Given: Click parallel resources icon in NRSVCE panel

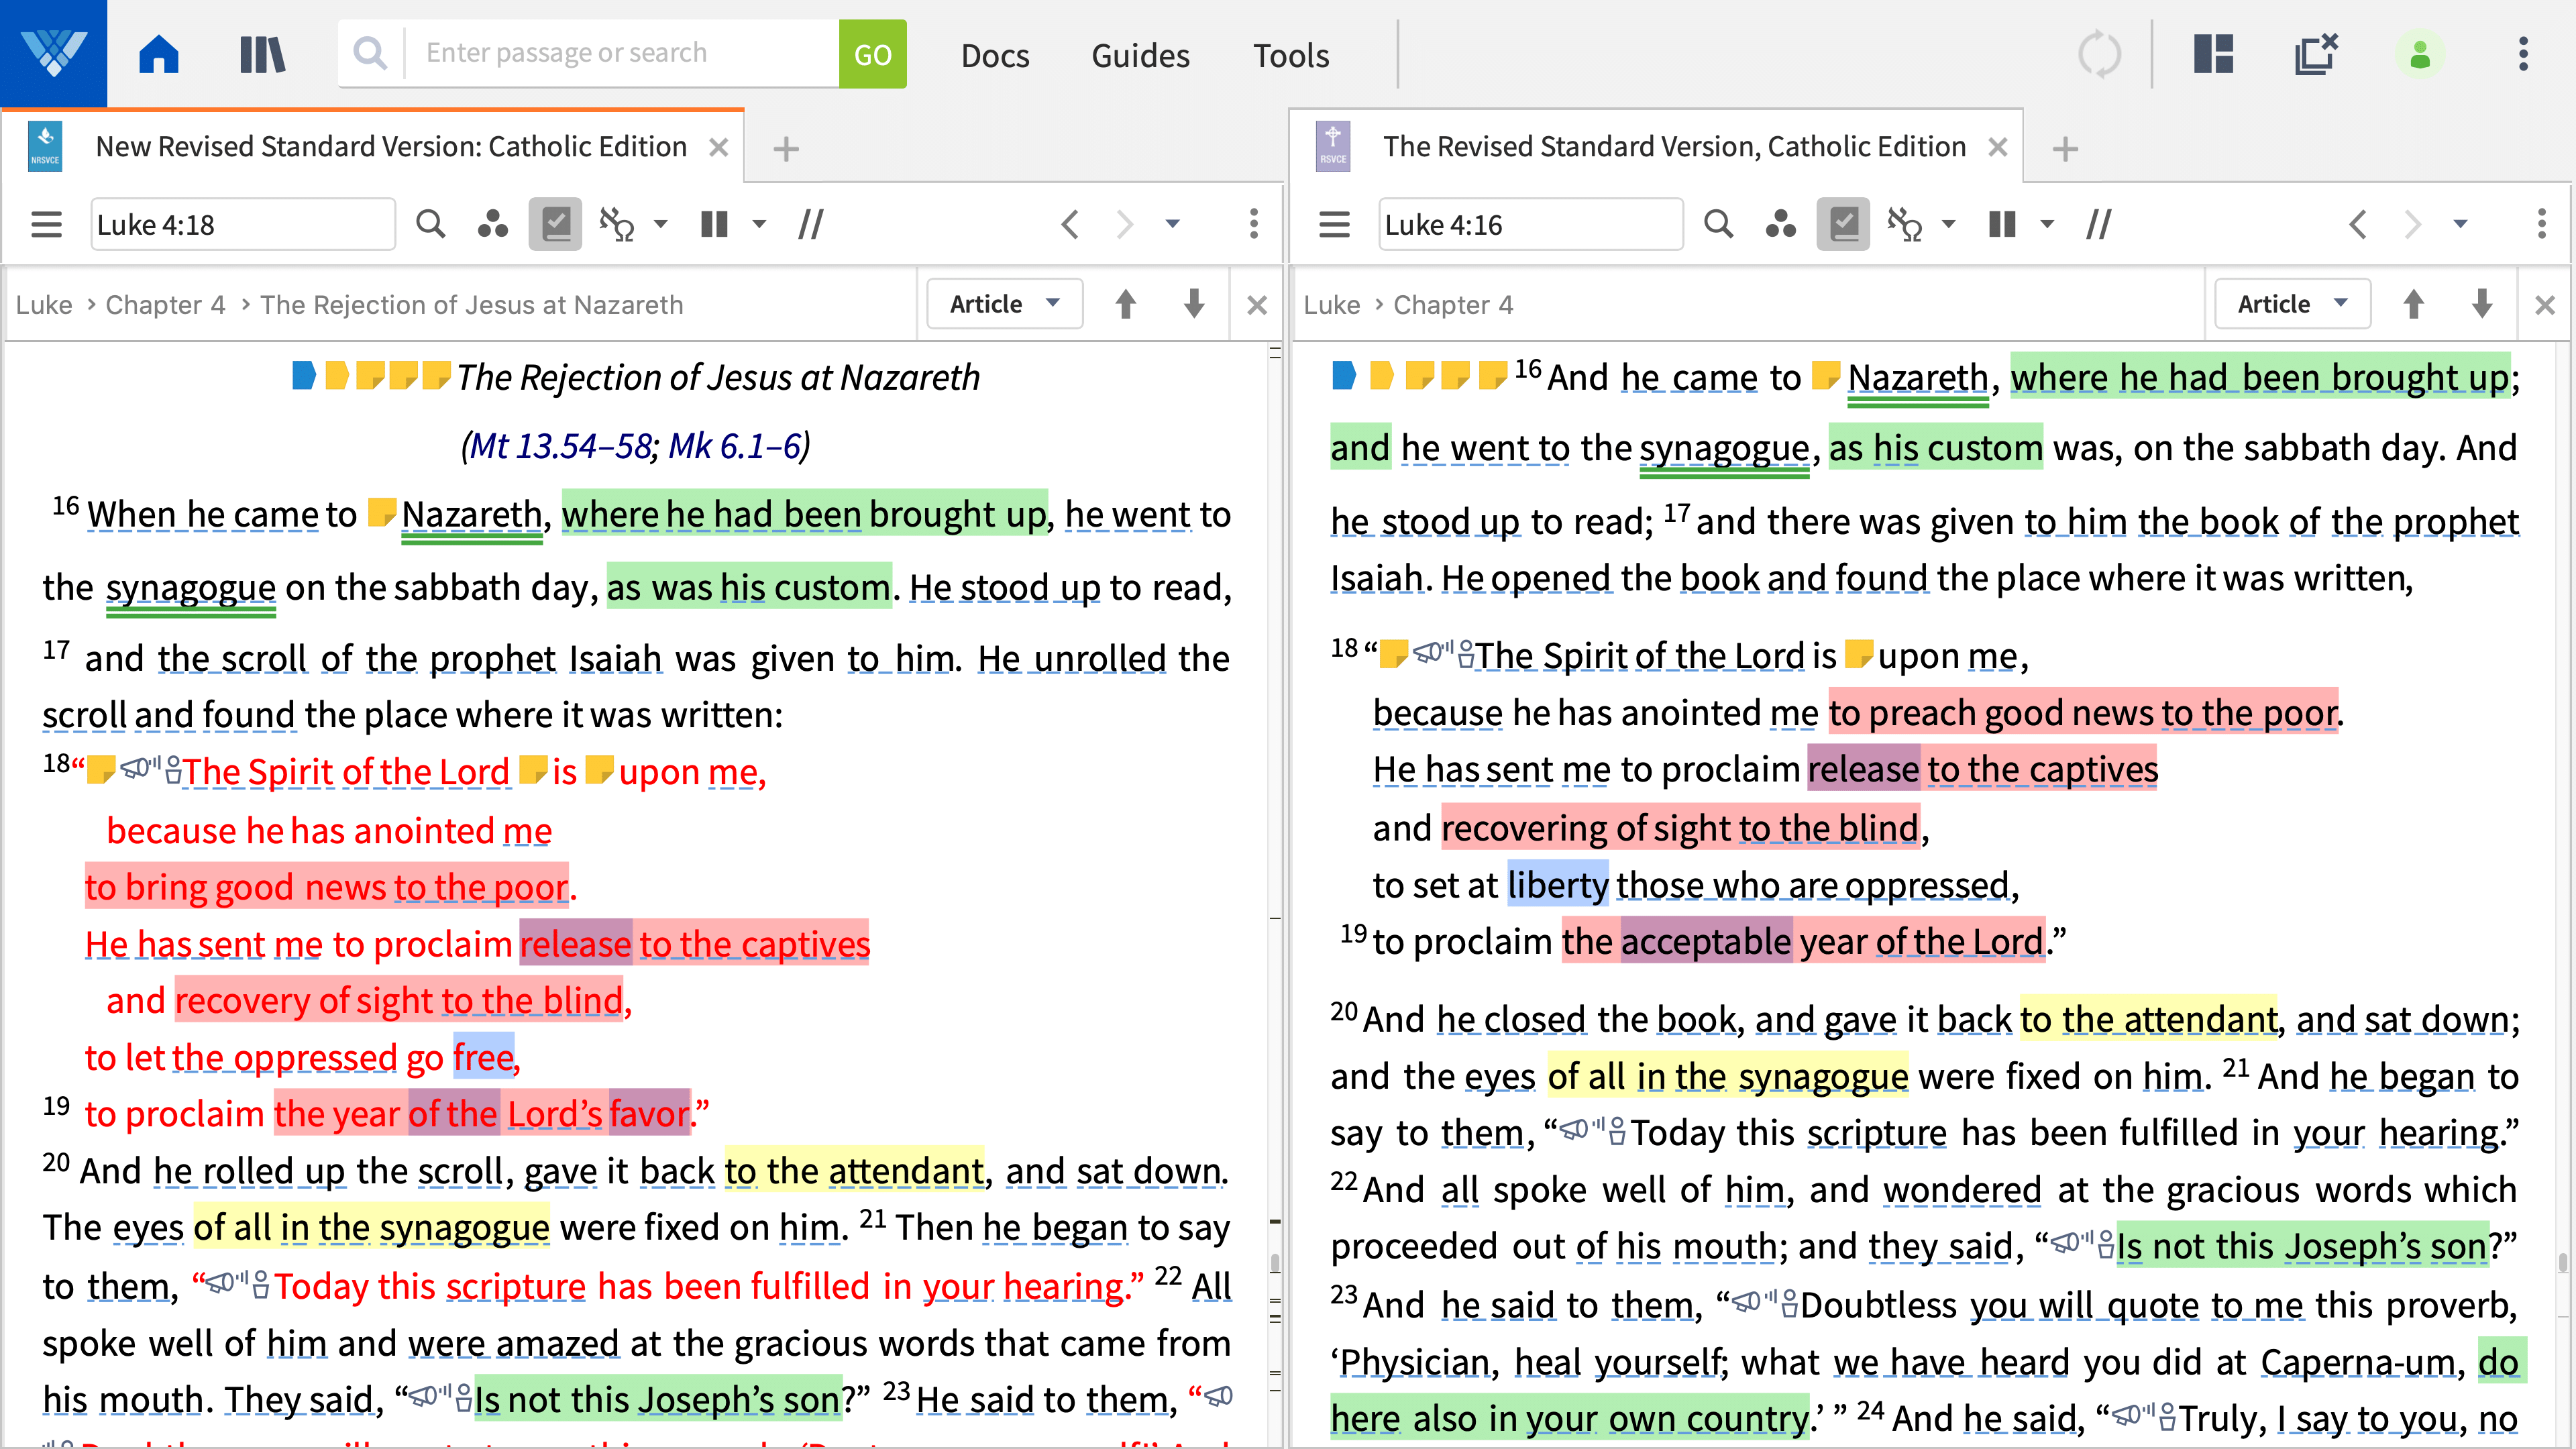Looking at the screenshot, I should click(811, 224).
